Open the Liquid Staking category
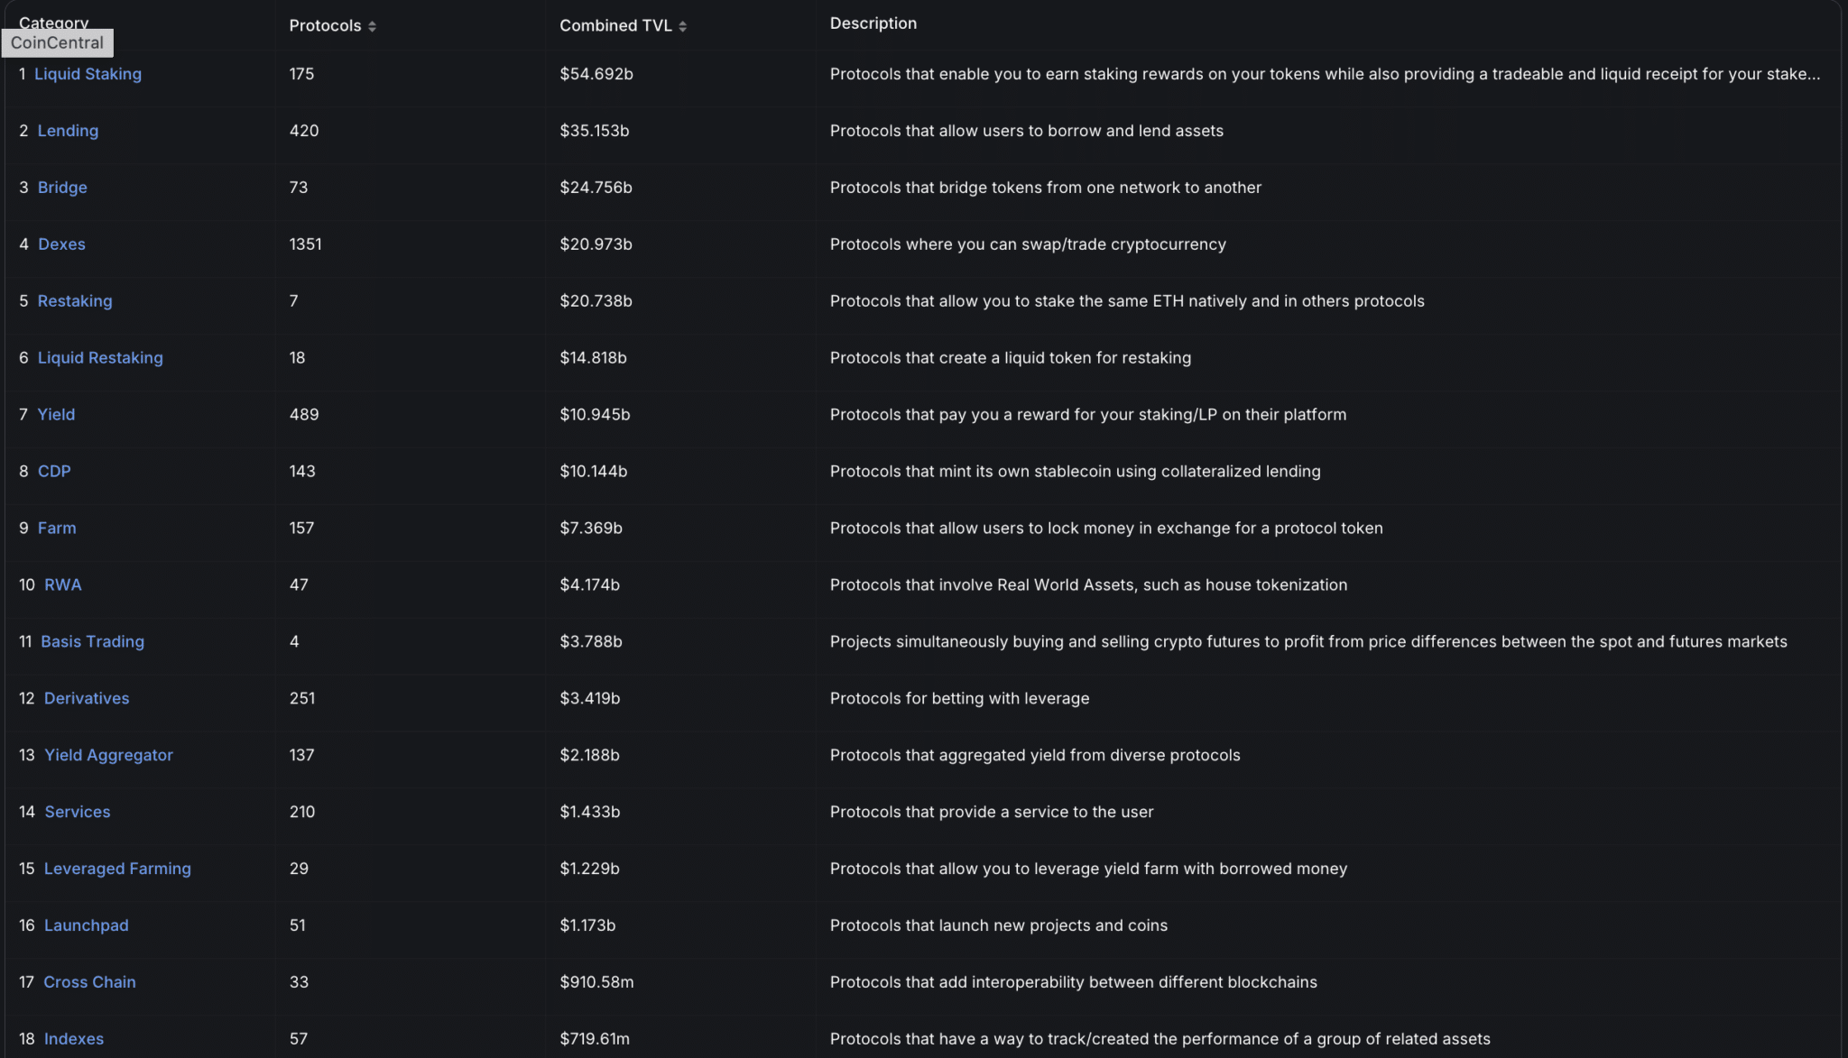Image resolution: width=1848 pixels, height=1058 pixels. (x=88, y=74)
